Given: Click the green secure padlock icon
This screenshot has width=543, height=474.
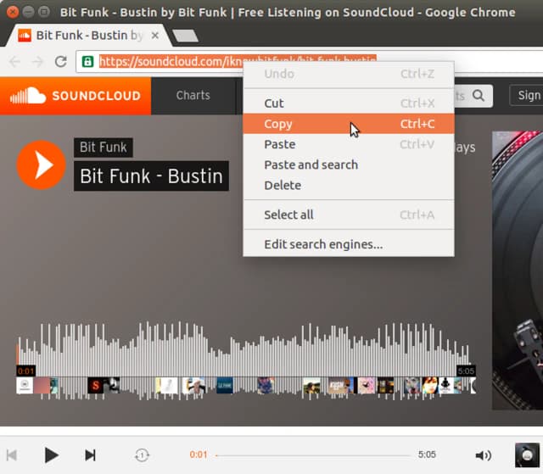Looking at the screenshot, I should coord(87,61).
